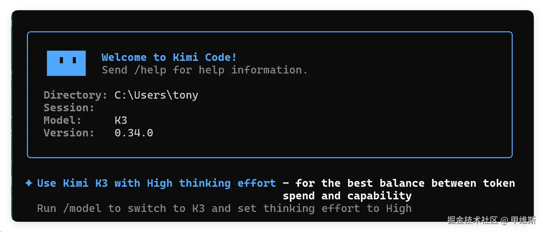Click the "spend and capability" text
This screenshot has height=232, width=543.
347,196
